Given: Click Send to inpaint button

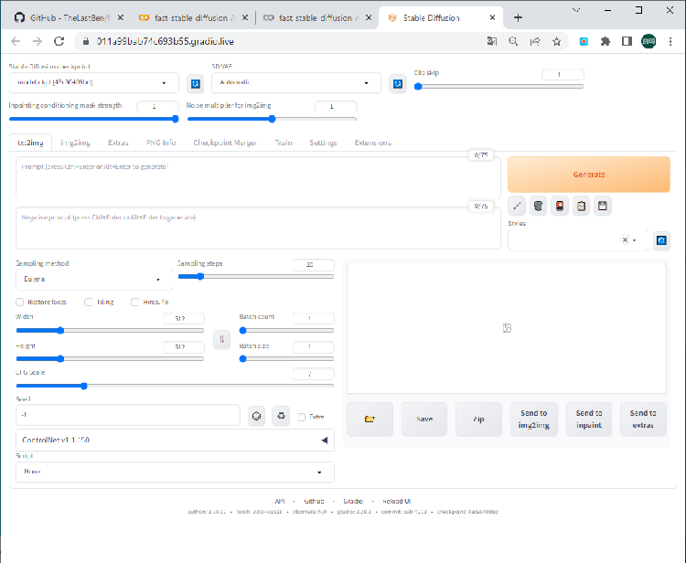Looking at the screenshot, I should click(589, 420).
